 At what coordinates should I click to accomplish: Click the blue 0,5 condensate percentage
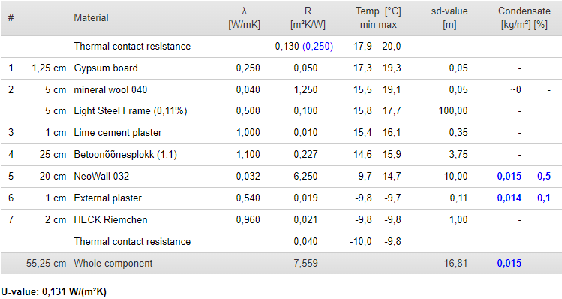544,177
